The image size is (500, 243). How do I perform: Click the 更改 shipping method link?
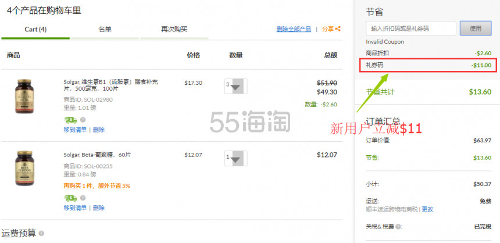(427, 209)
